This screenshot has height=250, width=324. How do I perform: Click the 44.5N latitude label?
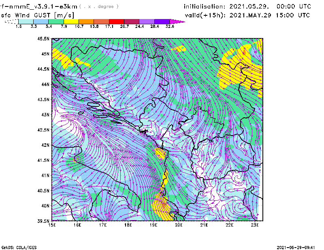[43, 69]
